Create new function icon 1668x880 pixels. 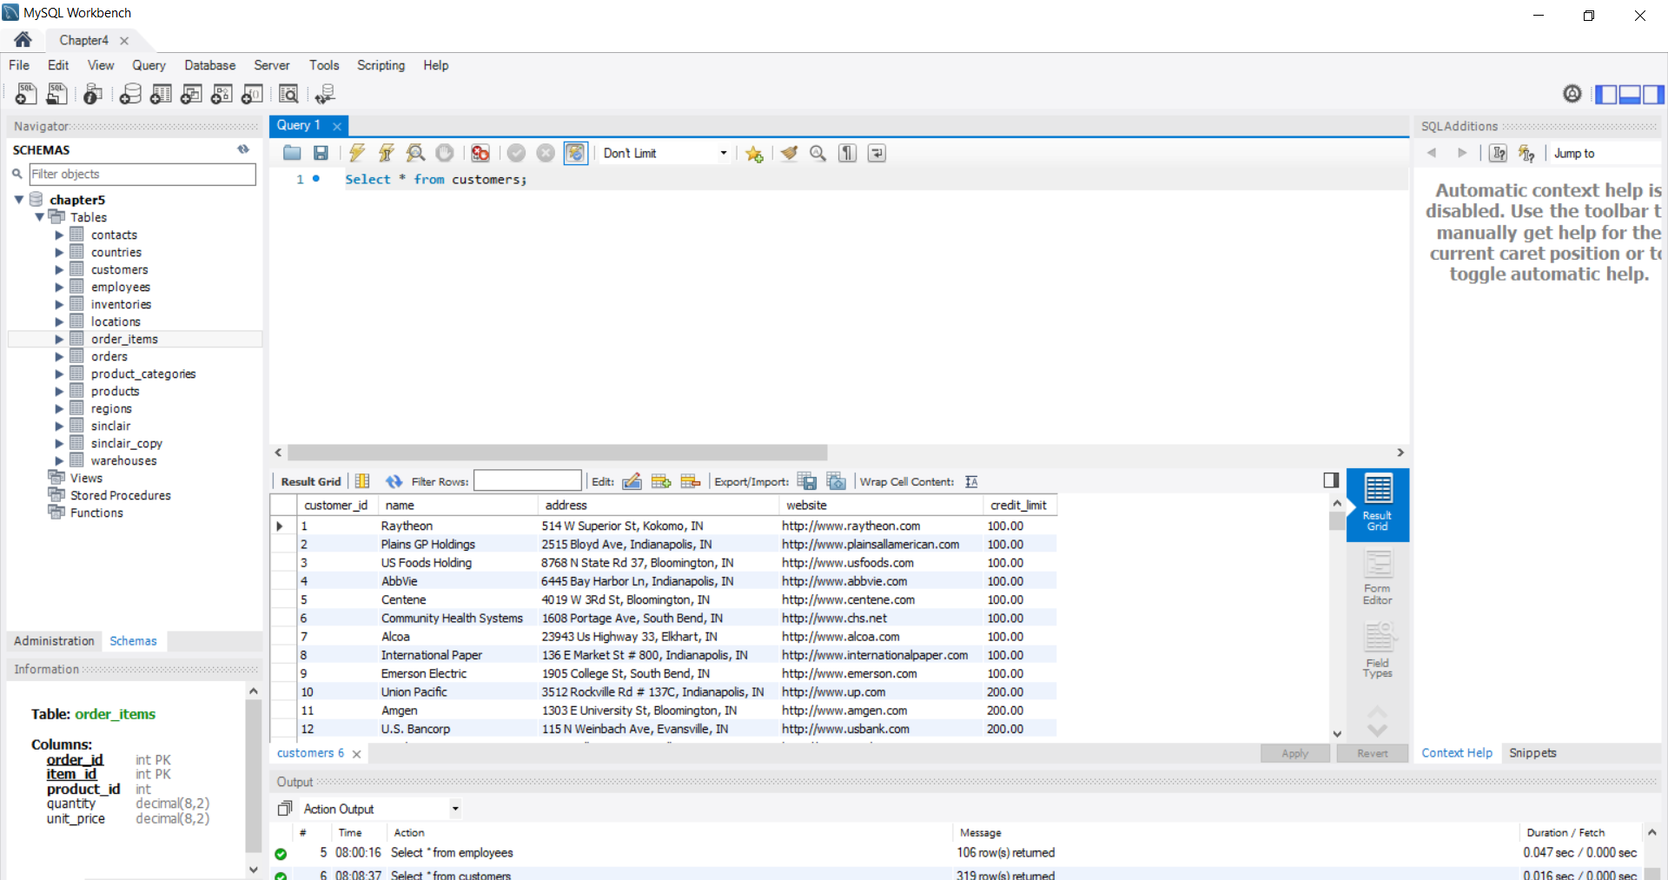click(252, 94)
